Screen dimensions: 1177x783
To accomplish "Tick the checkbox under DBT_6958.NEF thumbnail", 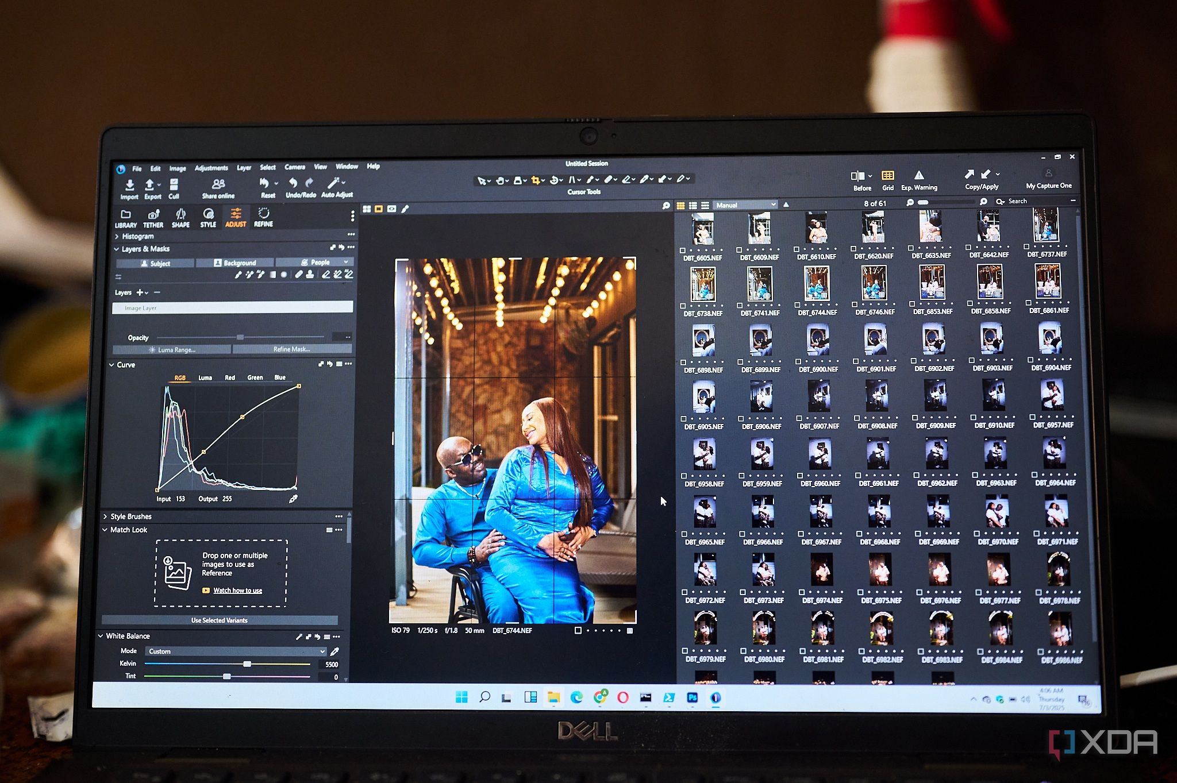I will pyautogui.click(x=684, y=476).
